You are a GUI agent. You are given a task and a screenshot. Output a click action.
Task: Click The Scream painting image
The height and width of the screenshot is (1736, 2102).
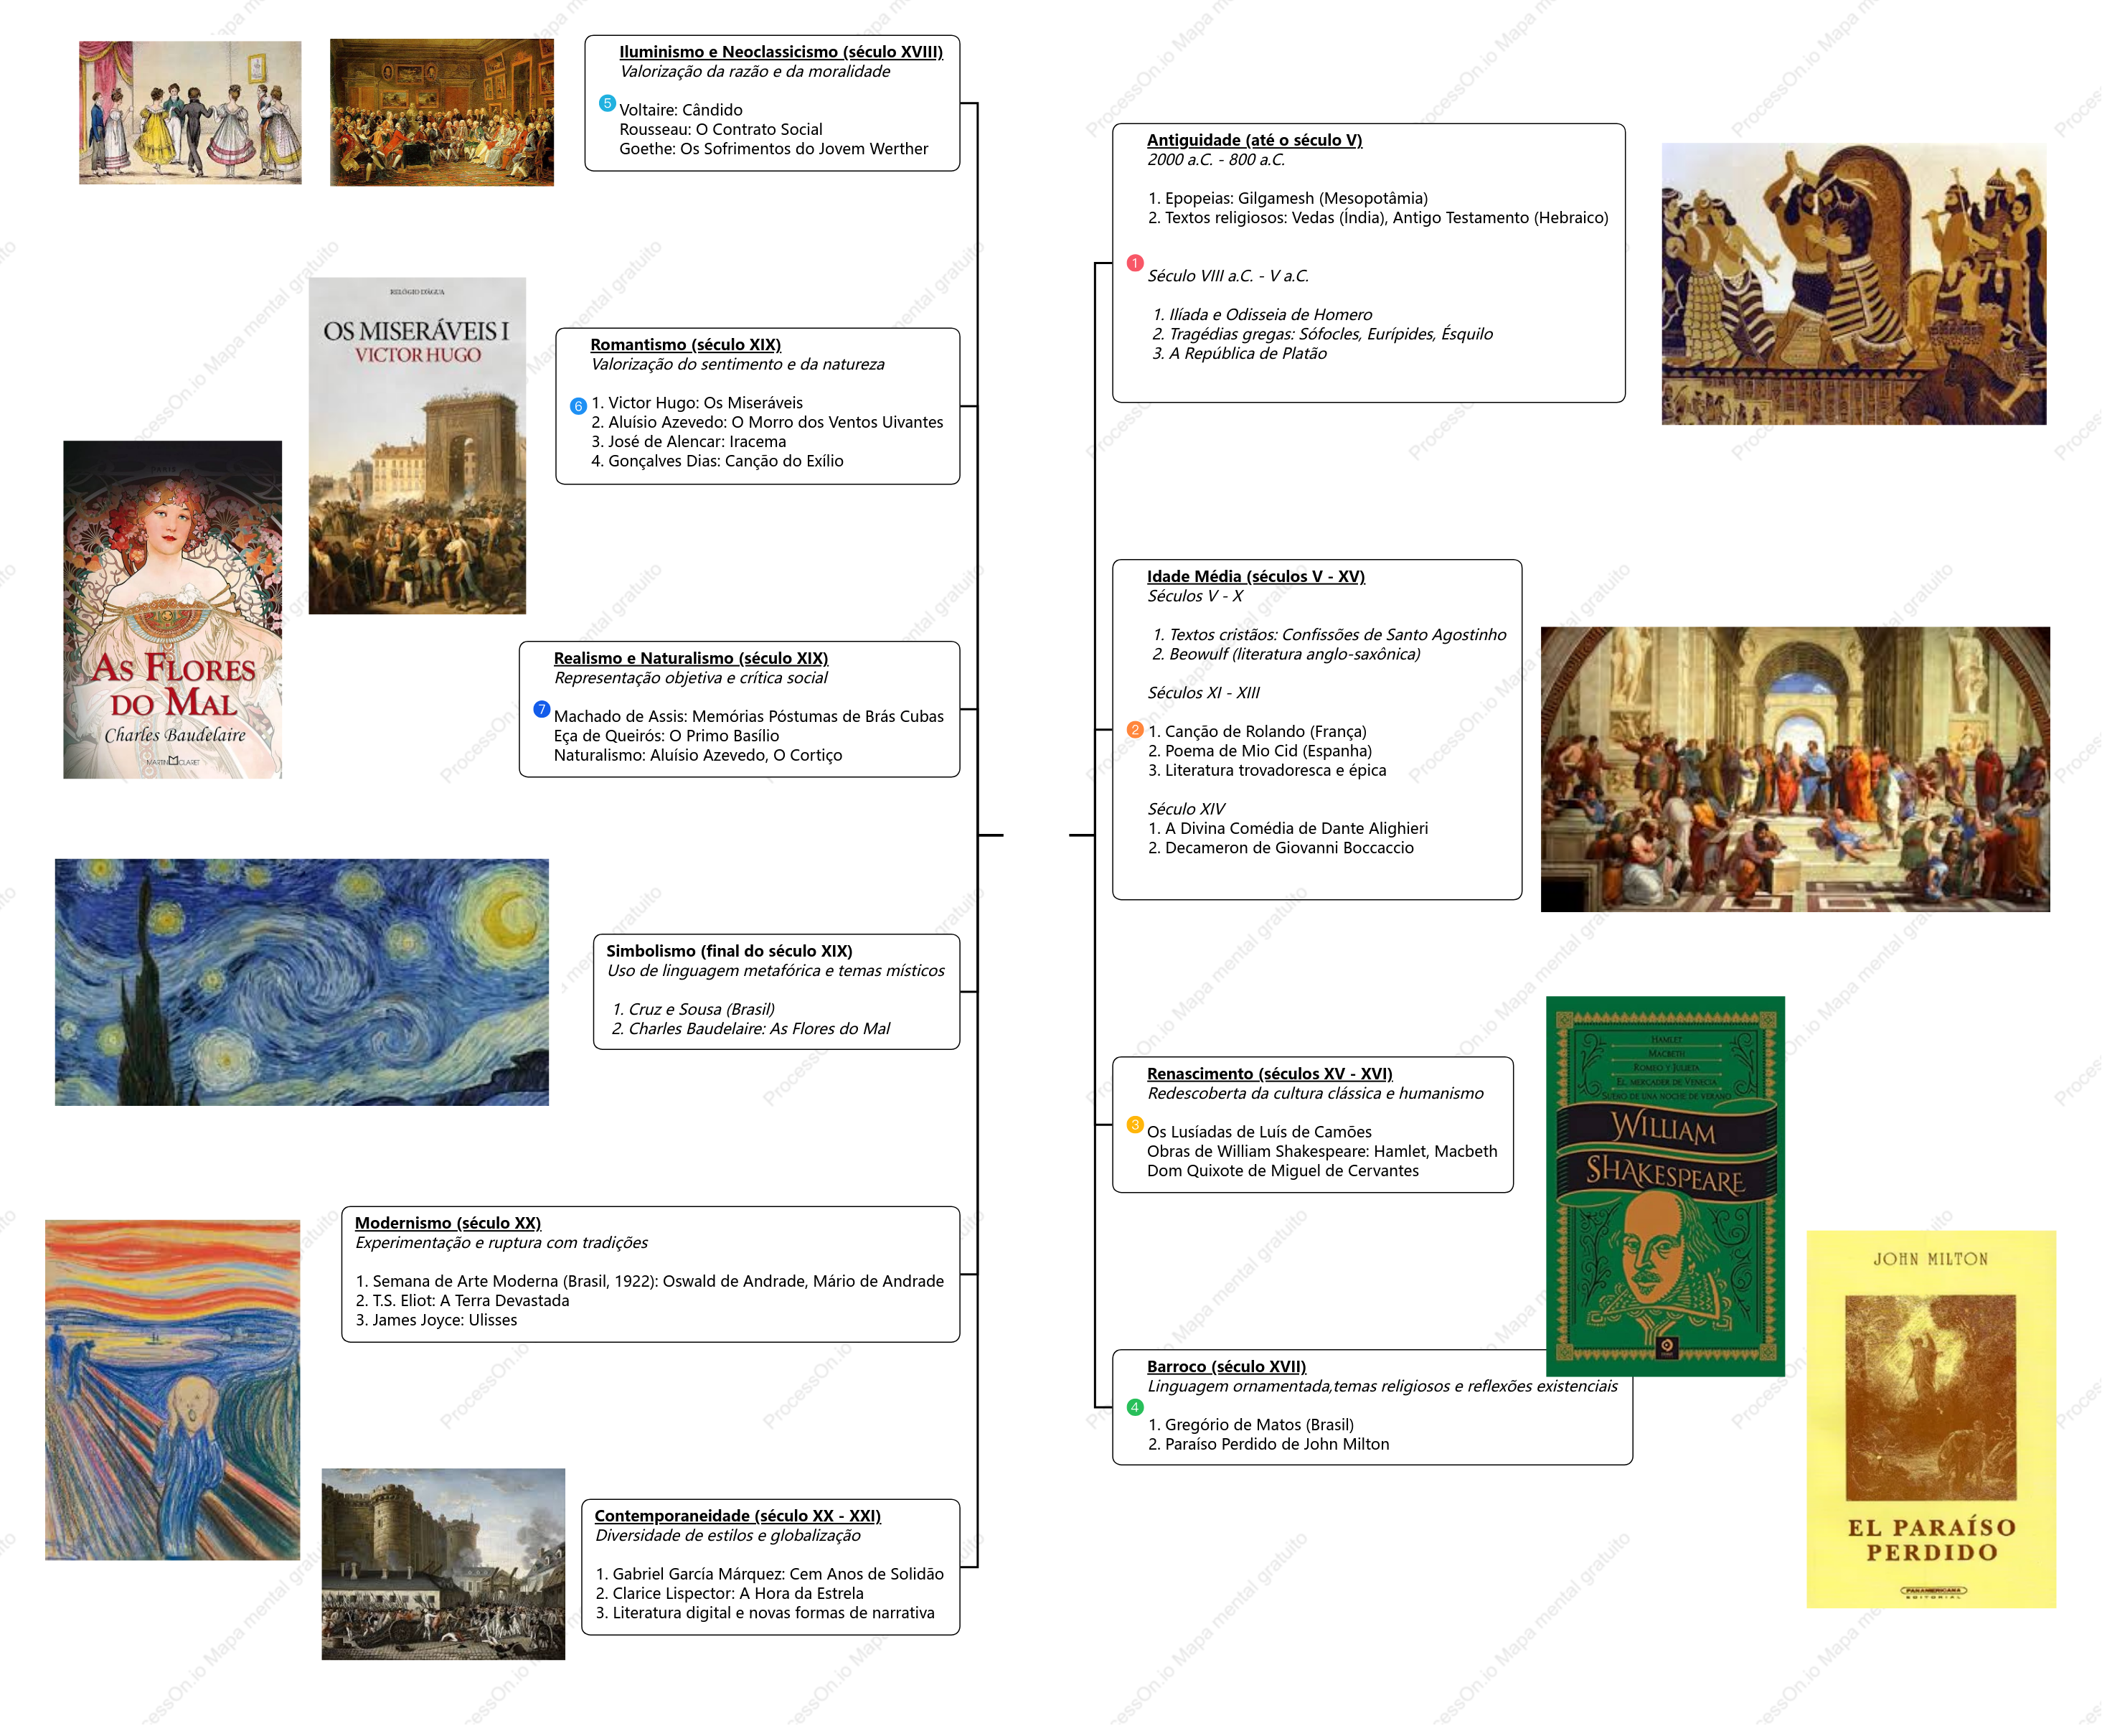point(172,1390)
